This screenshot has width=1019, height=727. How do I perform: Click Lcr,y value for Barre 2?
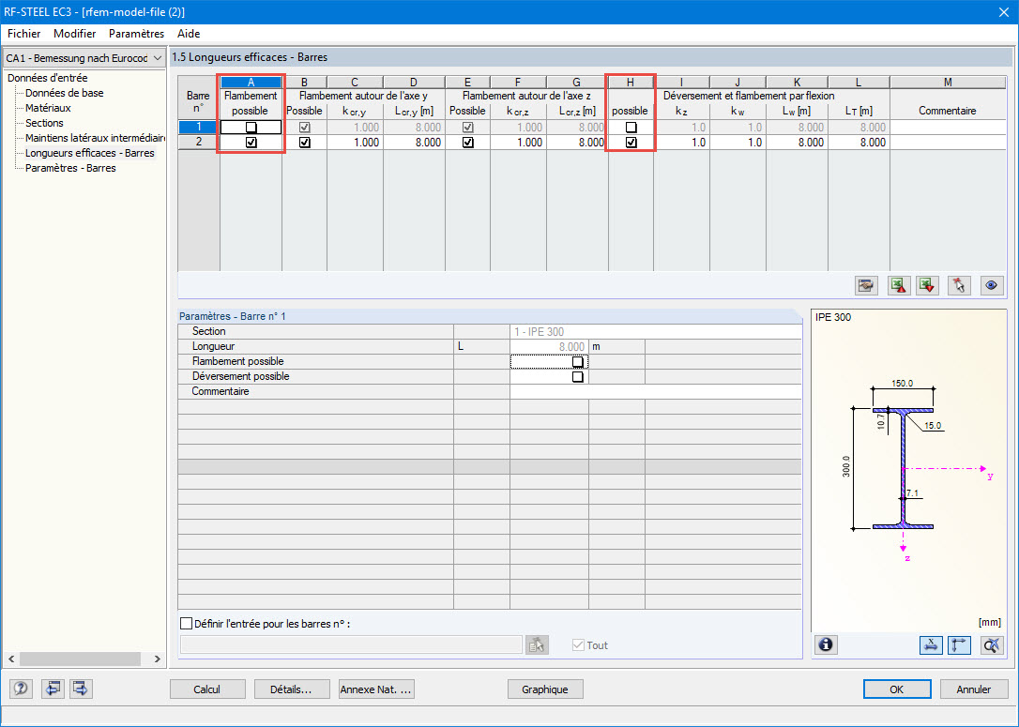pos(414,143)
